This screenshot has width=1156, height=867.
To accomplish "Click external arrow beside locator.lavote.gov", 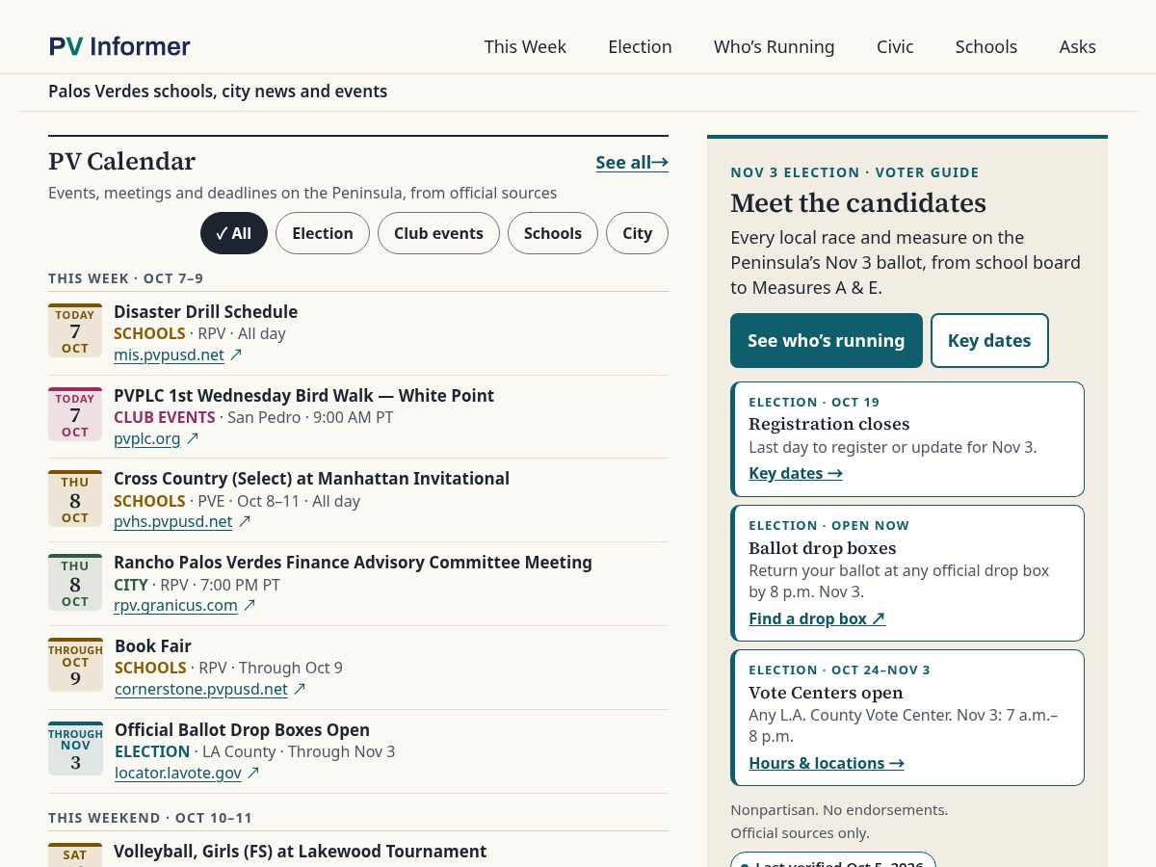I will [x=253, y=773].
